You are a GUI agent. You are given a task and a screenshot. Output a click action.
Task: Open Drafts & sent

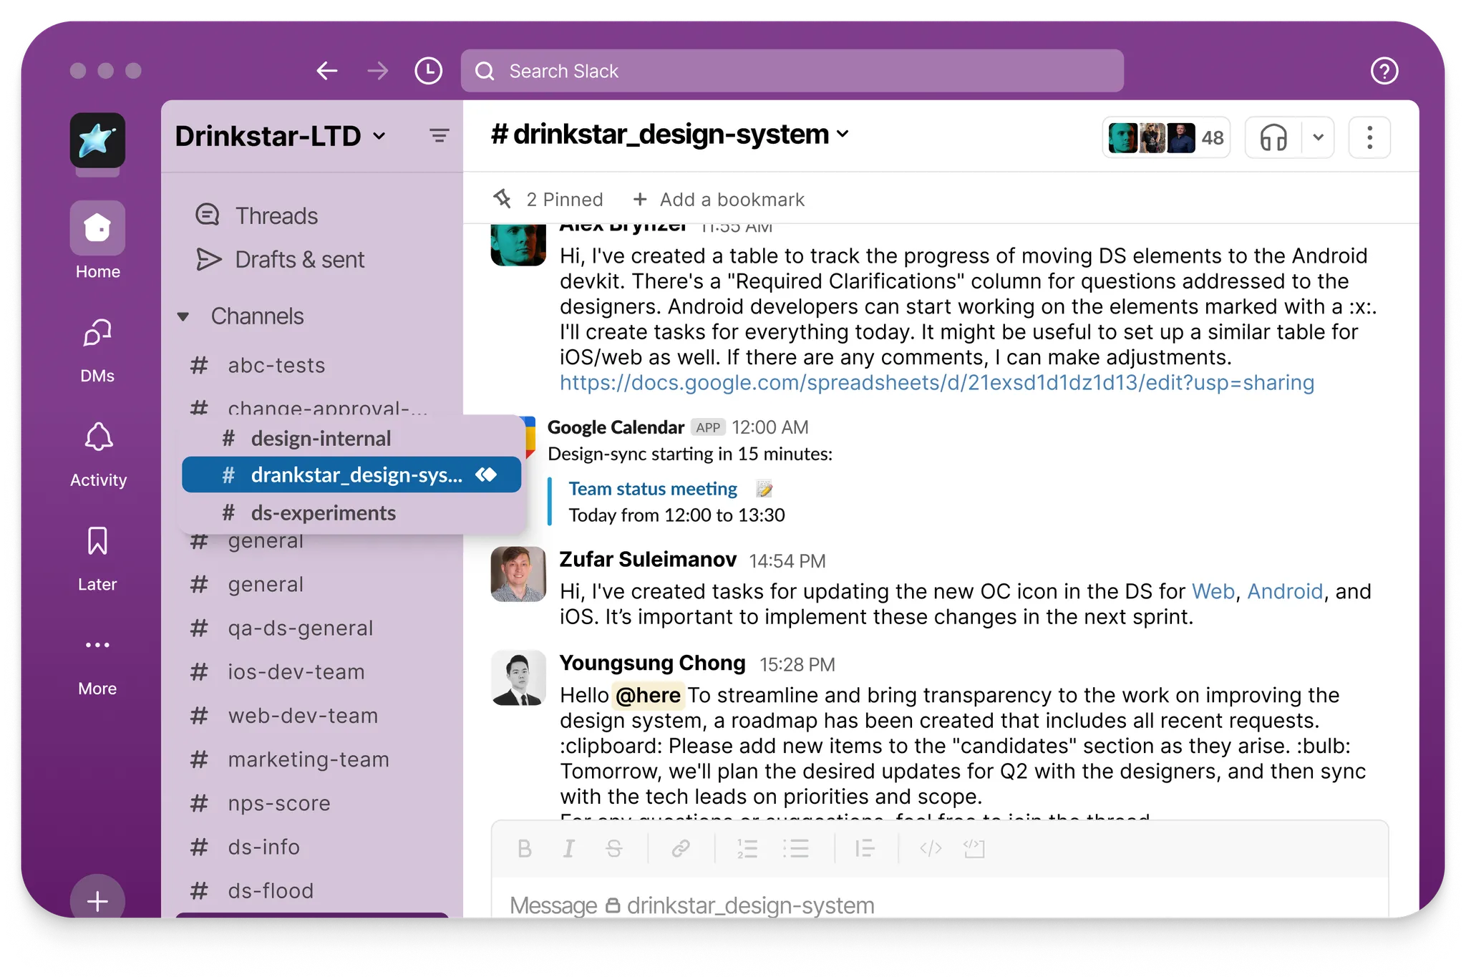tap(280, 259)
